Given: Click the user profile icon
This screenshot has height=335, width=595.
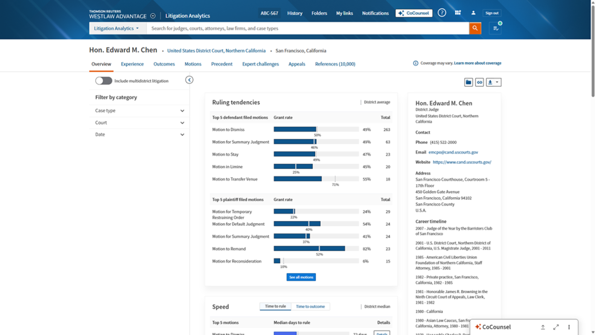Looking at the screenshot, I should 473,13.
